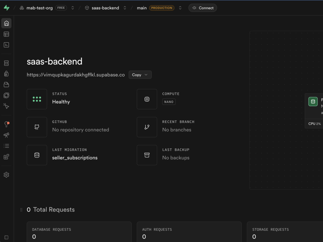Click the Compute chip icon tile

(x=147, y=99)
